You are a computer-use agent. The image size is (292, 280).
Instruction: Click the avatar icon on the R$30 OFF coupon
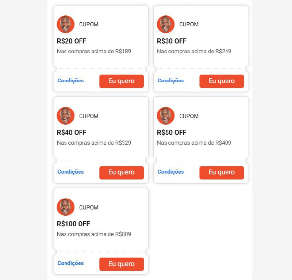tap(166, 24)
